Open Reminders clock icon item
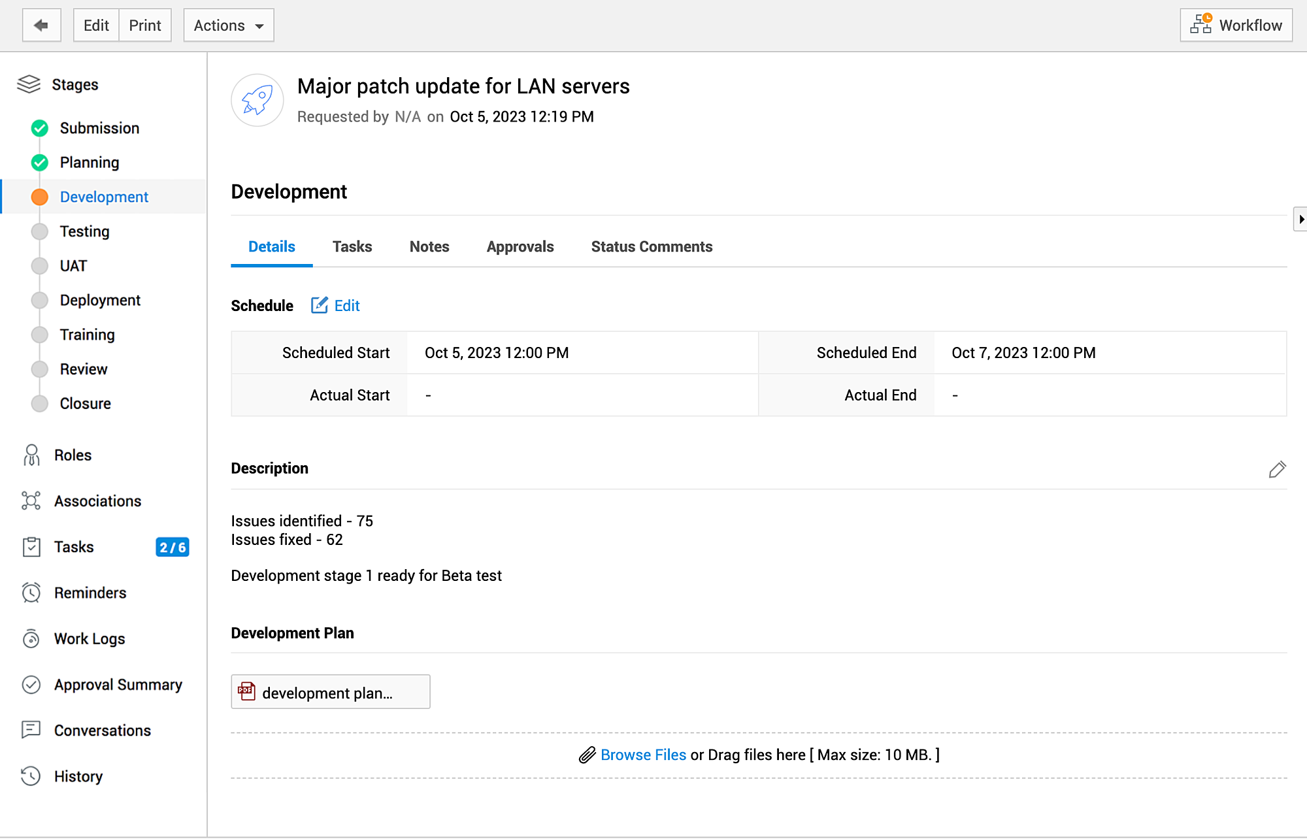 31,593
